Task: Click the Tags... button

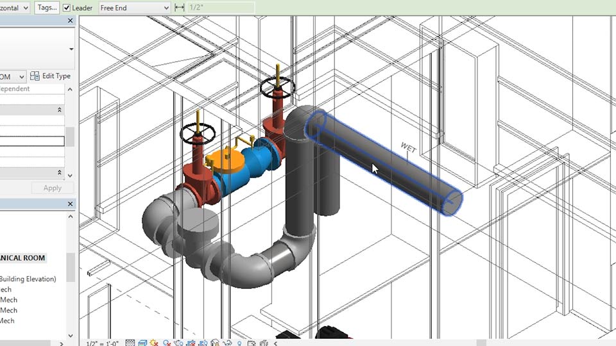Action: (46, 8)
